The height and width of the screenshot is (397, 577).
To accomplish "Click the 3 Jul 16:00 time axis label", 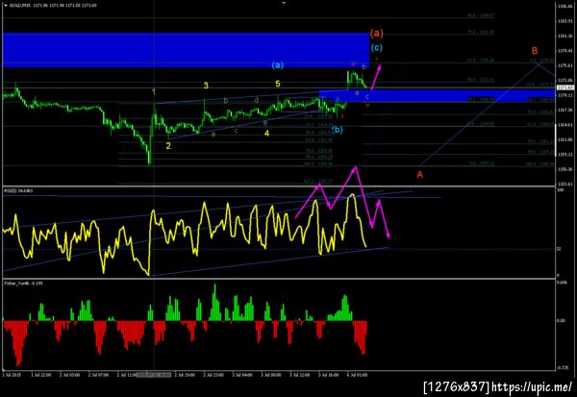I will coord(328,375).
